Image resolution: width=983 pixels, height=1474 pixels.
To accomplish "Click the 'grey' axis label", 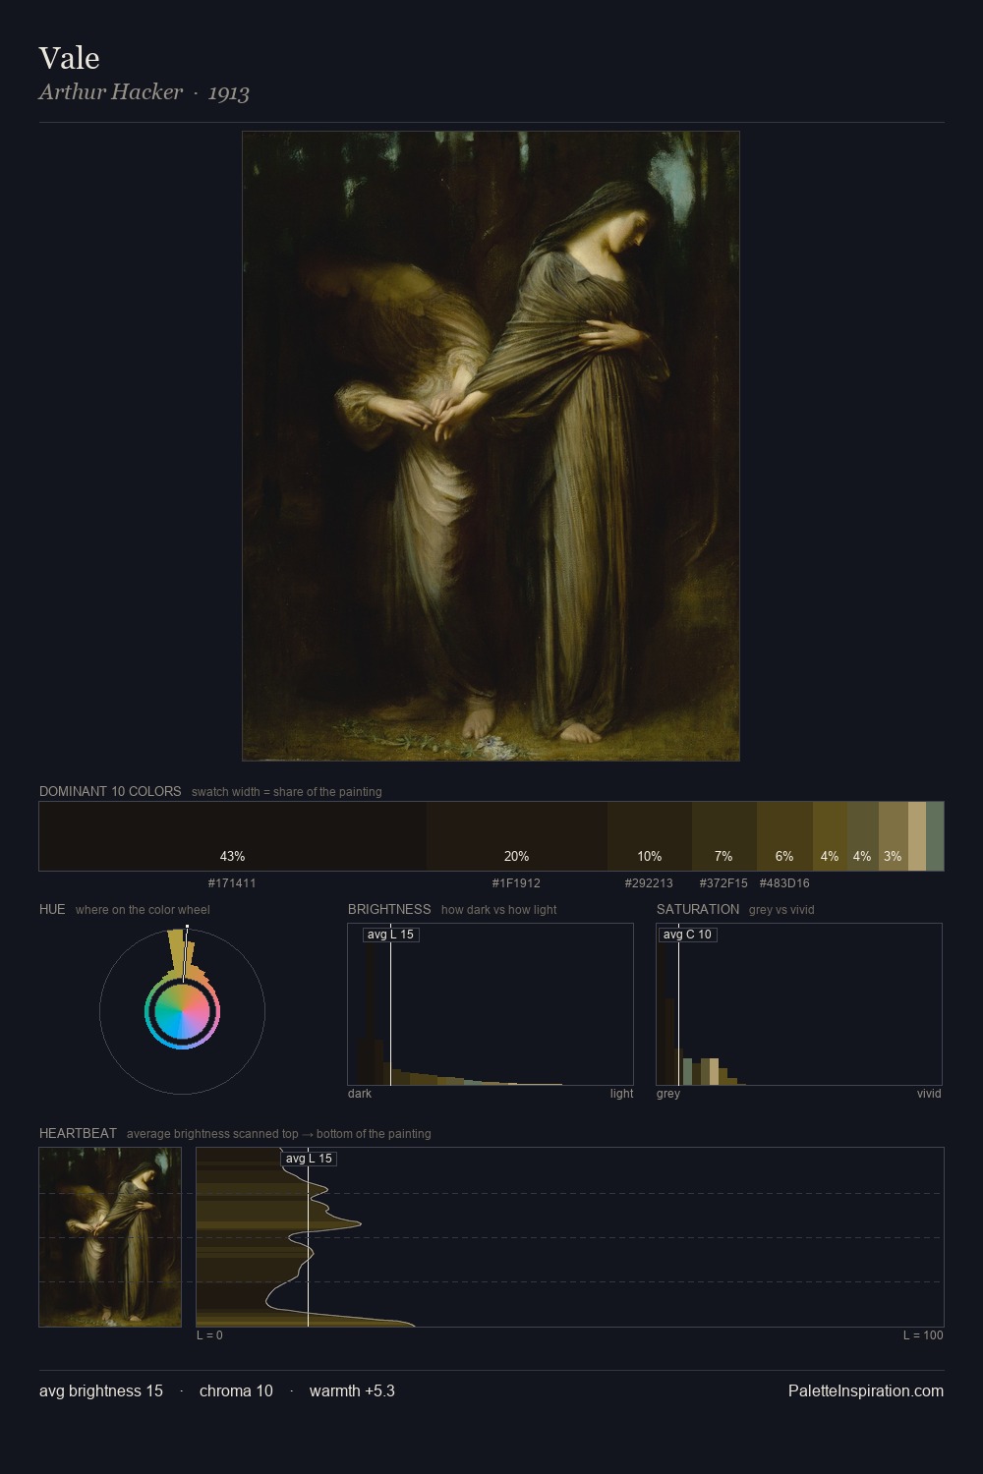I will (x=668, y=1094).
